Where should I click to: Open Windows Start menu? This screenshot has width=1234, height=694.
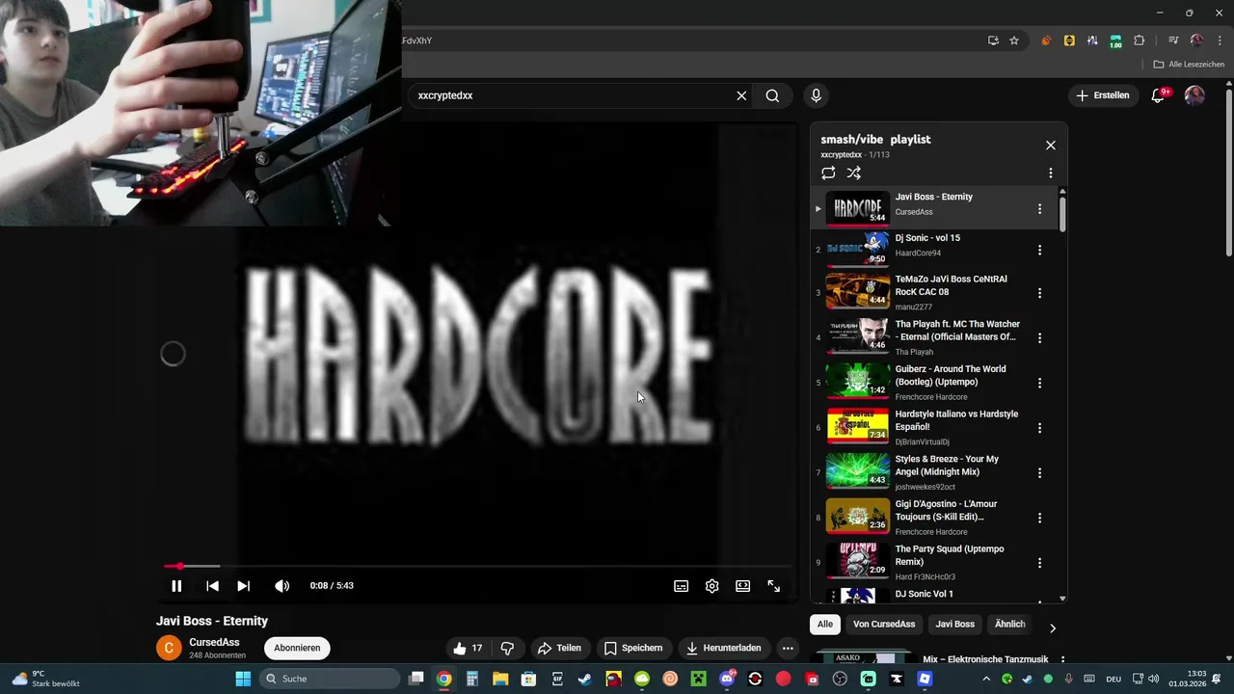point(242,679)
